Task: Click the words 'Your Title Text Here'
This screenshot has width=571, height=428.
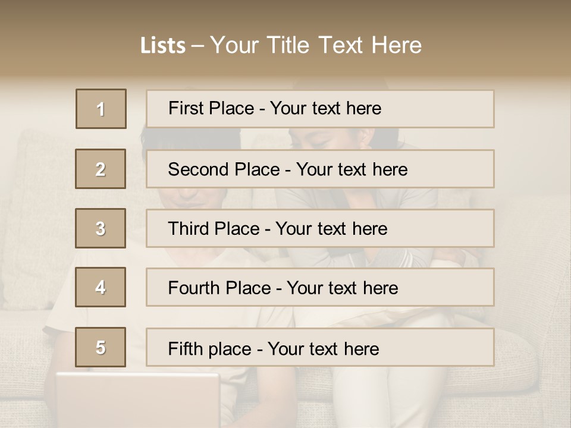Action: (316, 45)
